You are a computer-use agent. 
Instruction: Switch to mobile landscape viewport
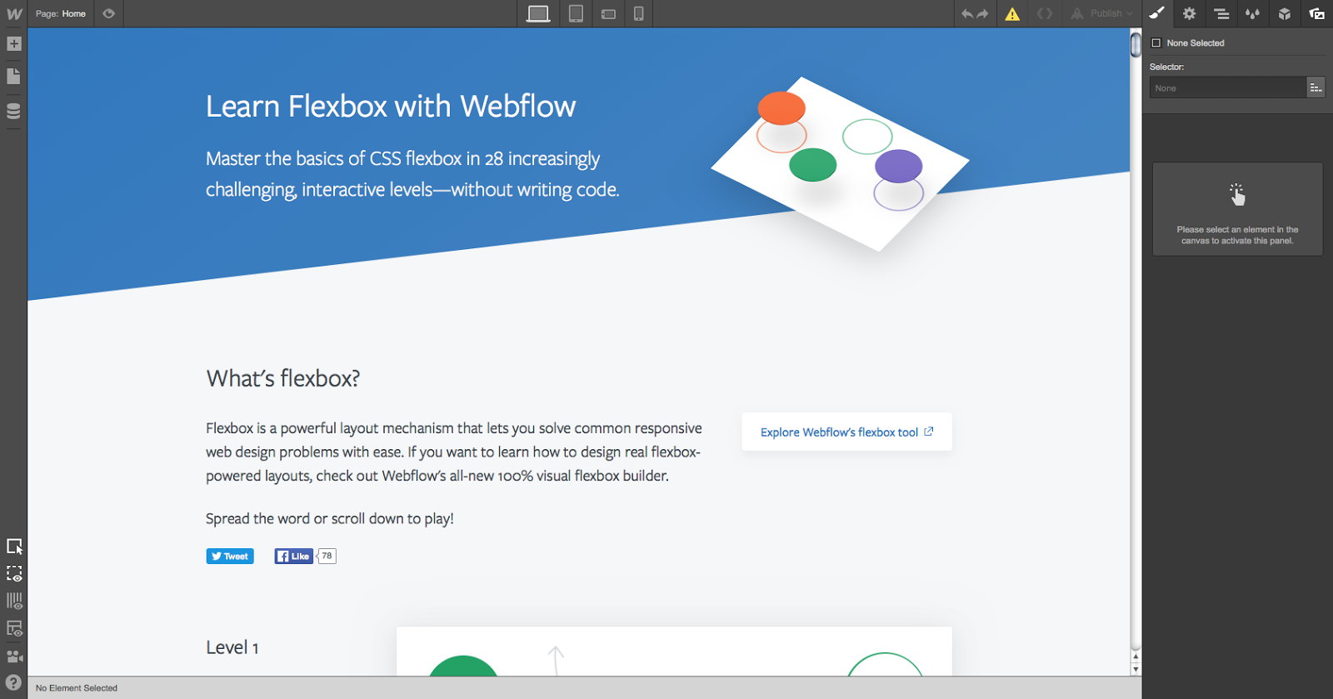608,14
